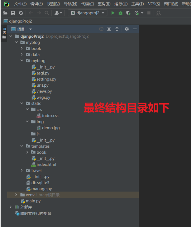Run with coverage icon
The image size is (191, 227).
(x=128, y=13)
